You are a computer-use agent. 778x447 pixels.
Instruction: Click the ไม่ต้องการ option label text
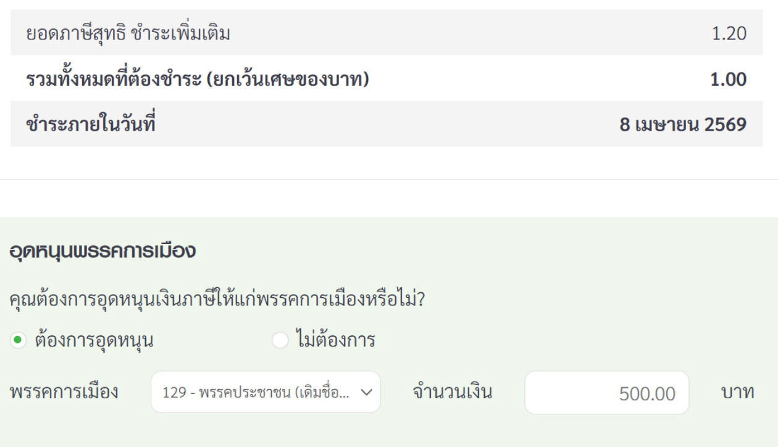click(335, 340)
